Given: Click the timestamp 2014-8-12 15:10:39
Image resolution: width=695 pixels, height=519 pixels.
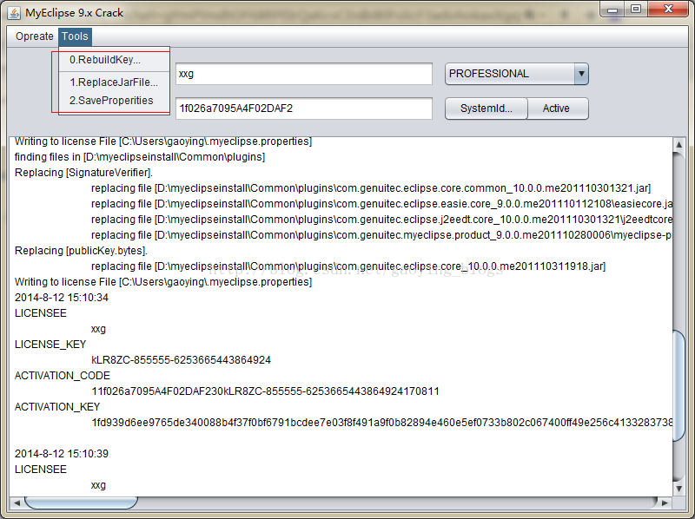Looking at the screenshot, I should [62, 454].
